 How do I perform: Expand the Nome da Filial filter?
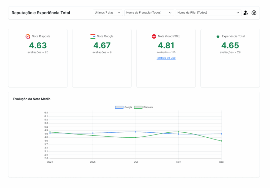click(208, 13)
